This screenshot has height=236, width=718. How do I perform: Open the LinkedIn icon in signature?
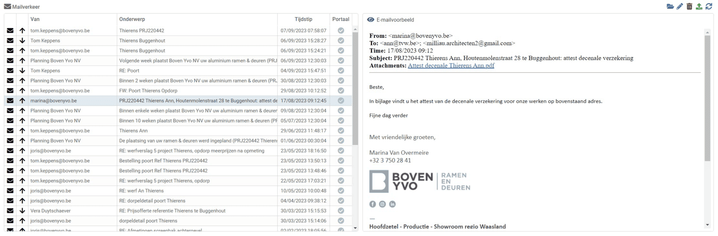click(x=392, y=204)
